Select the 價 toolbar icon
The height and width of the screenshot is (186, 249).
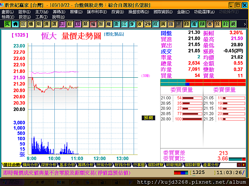[x=46, y=24]
